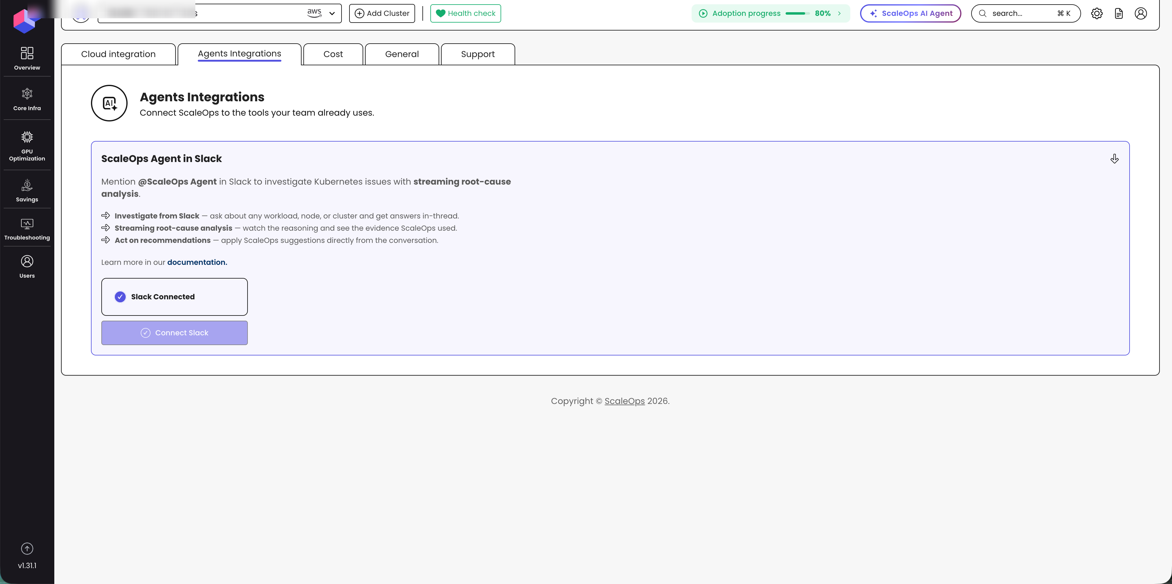Launch the ScaleOps AI Agent
The height and width of the screenshot is (584, 1172).
pyautogui.click(x=910, y=14)
